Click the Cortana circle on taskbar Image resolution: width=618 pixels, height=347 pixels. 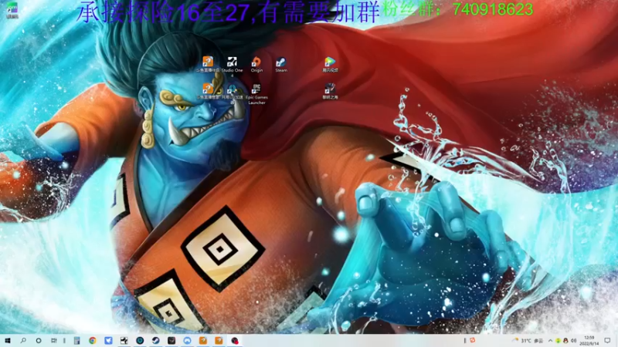[38, 340]
